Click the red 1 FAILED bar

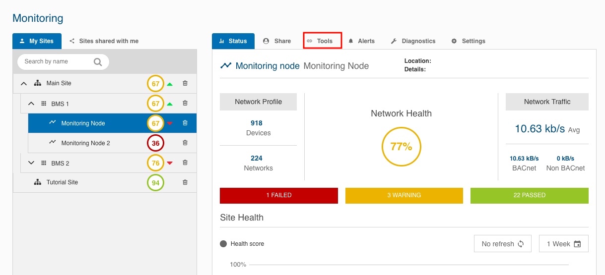(x=278, y=195)
